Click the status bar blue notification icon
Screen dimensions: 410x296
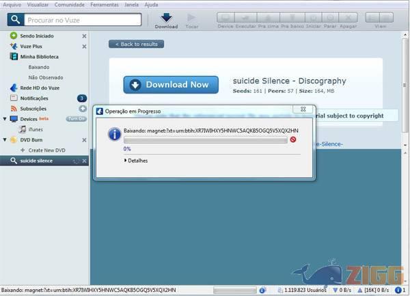[398, 290]
